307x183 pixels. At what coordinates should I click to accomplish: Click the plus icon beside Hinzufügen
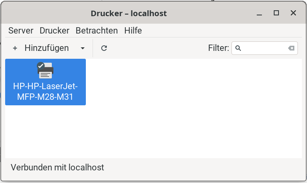(x=15, y=48)
